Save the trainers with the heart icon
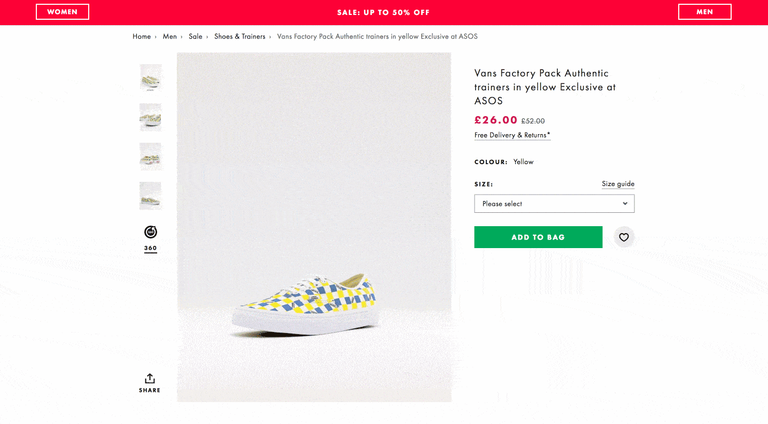The height and width of the screenshot is (424, 768). pos(624,237)
